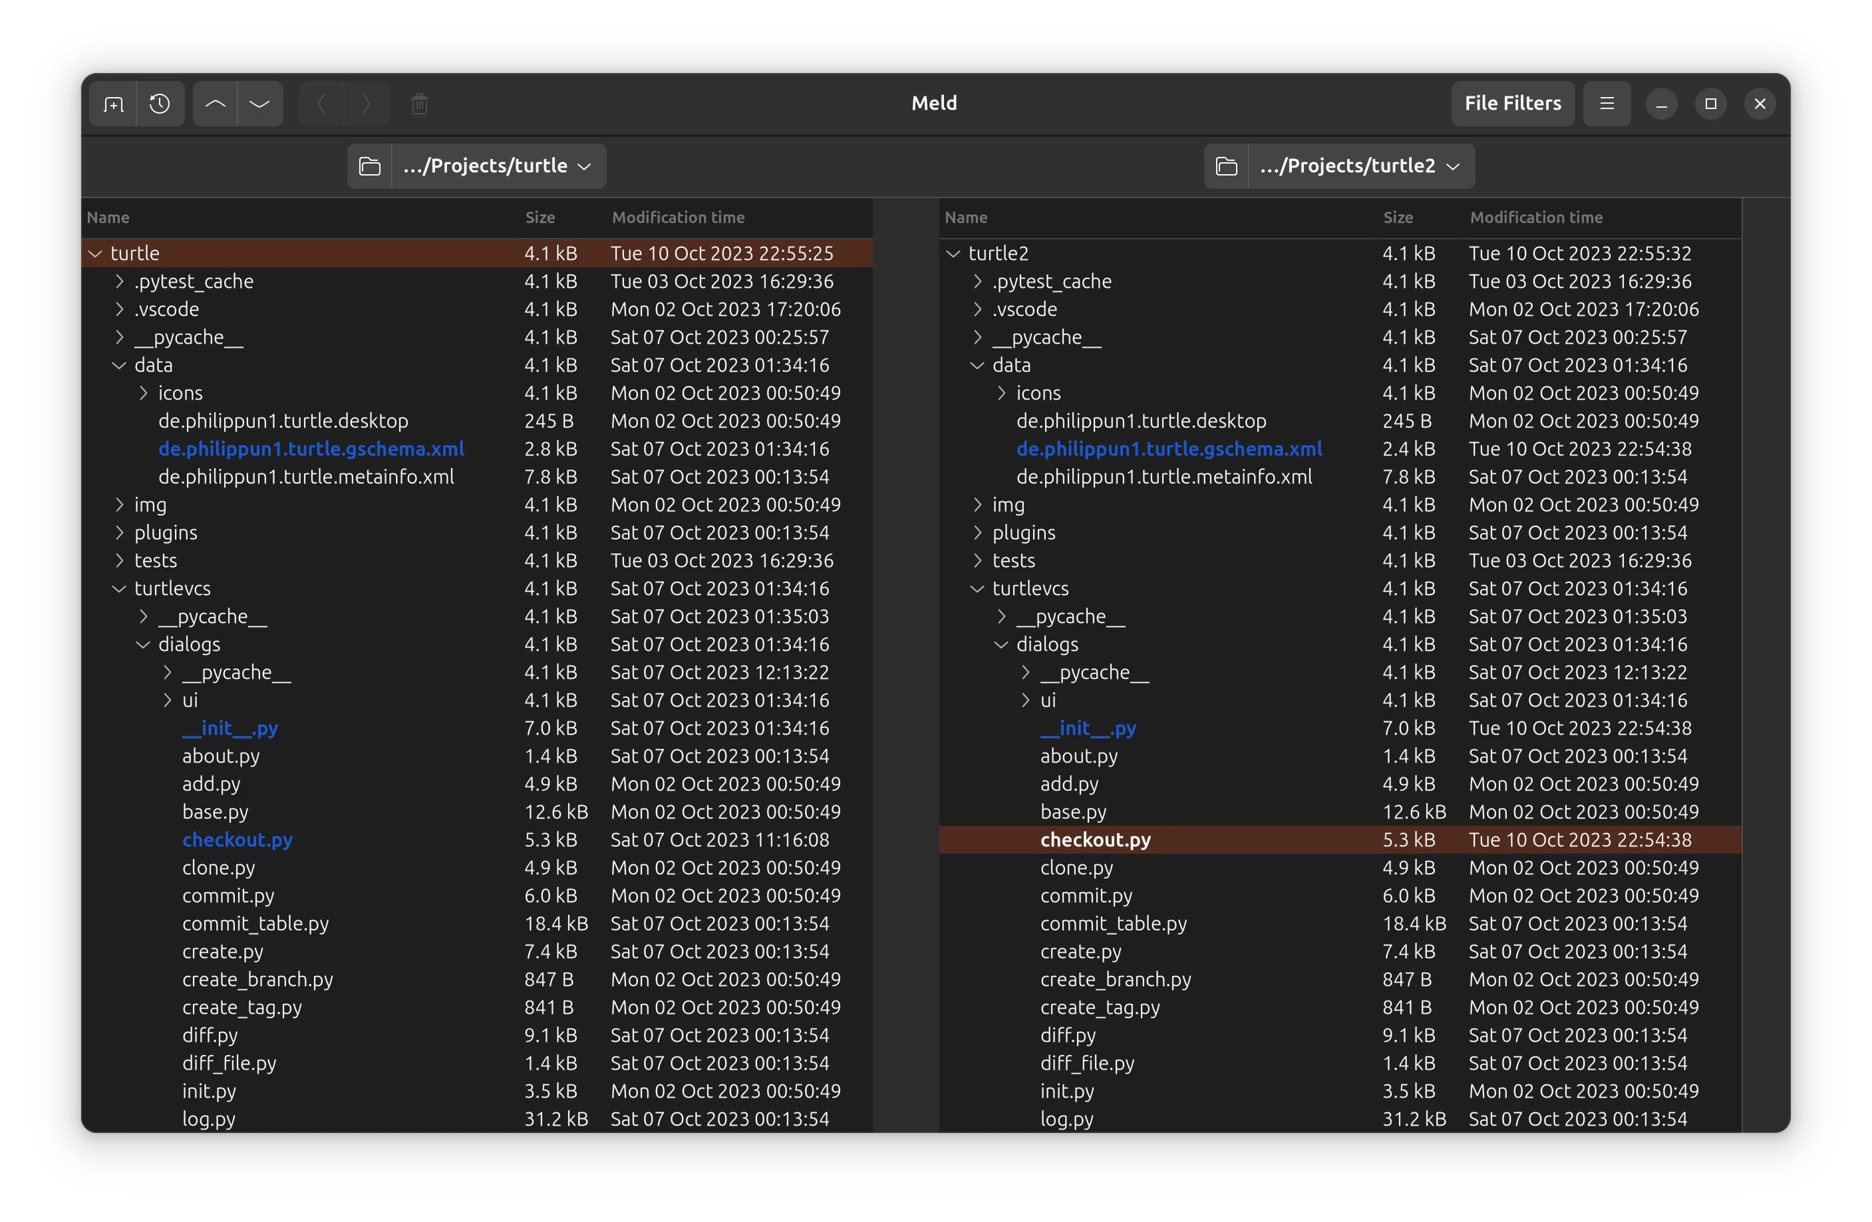Select checkout.py in the left pane
1872x1222 pixels.
click(x=237, y=840)
